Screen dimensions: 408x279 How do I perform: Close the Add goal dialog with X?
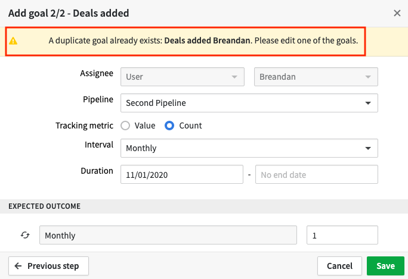(397, 13)
